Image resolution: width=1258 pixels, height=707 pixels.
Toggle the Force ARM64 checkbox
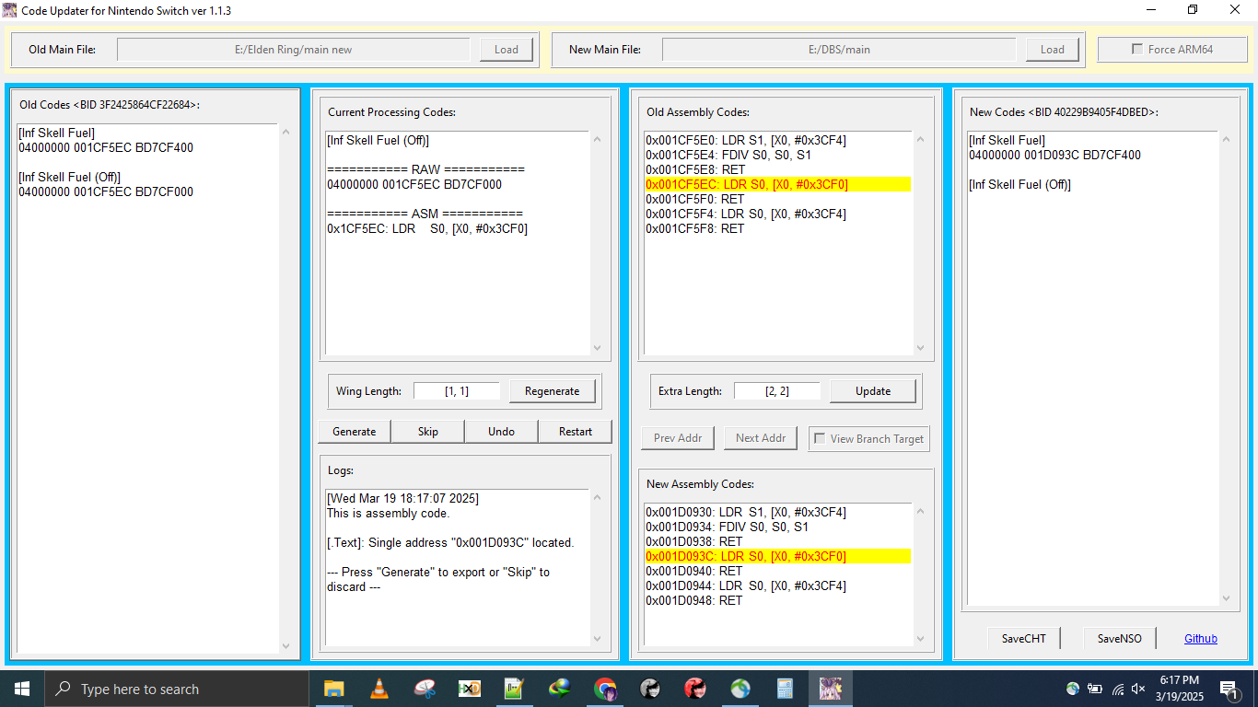click(1137, 50)
